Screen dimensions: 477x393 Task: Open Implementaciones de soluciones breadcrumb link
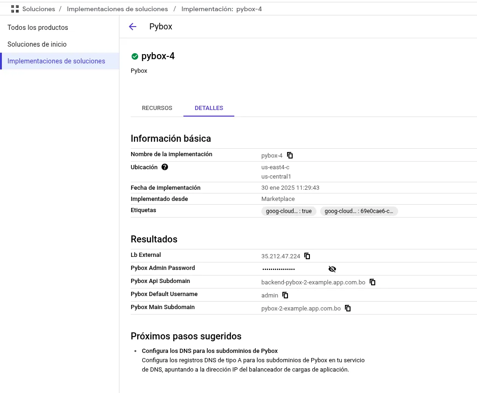point(117,9)
